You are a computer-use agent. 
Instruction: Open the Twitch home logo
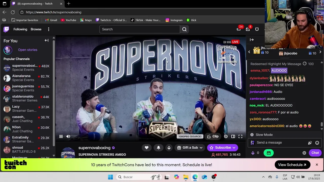click(x=6, y=29)
